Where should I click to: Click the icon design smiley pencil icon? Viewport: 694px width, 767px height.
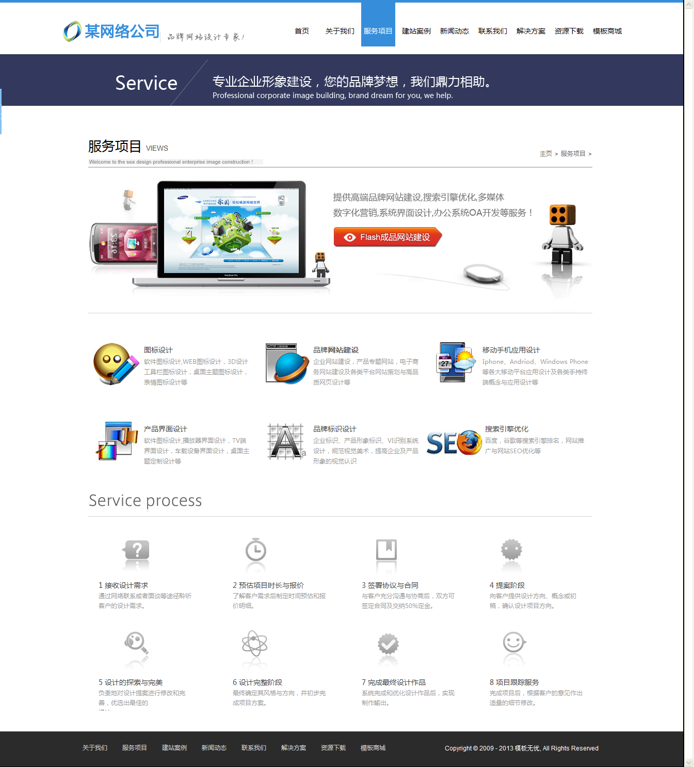tap(116, 364)
